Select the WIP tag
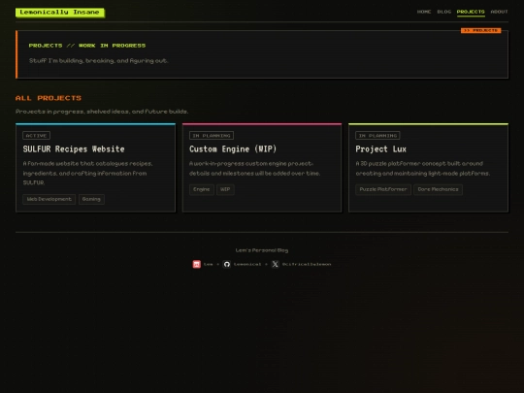The width and height of the screenshot is (524, 393). (225, 189)
